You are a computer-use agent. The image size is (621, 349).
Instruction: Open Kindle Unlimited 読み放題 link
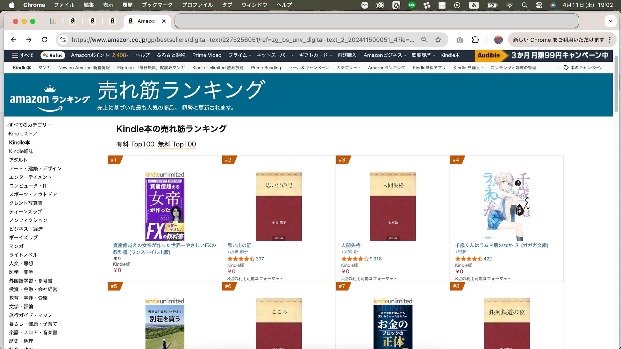[218, 68]
